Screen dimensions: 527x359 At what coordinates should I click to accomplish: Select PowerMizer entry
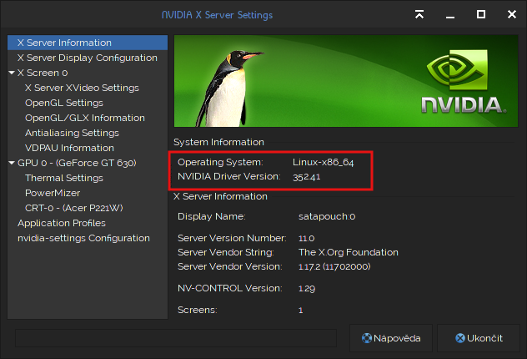point(53,193)
